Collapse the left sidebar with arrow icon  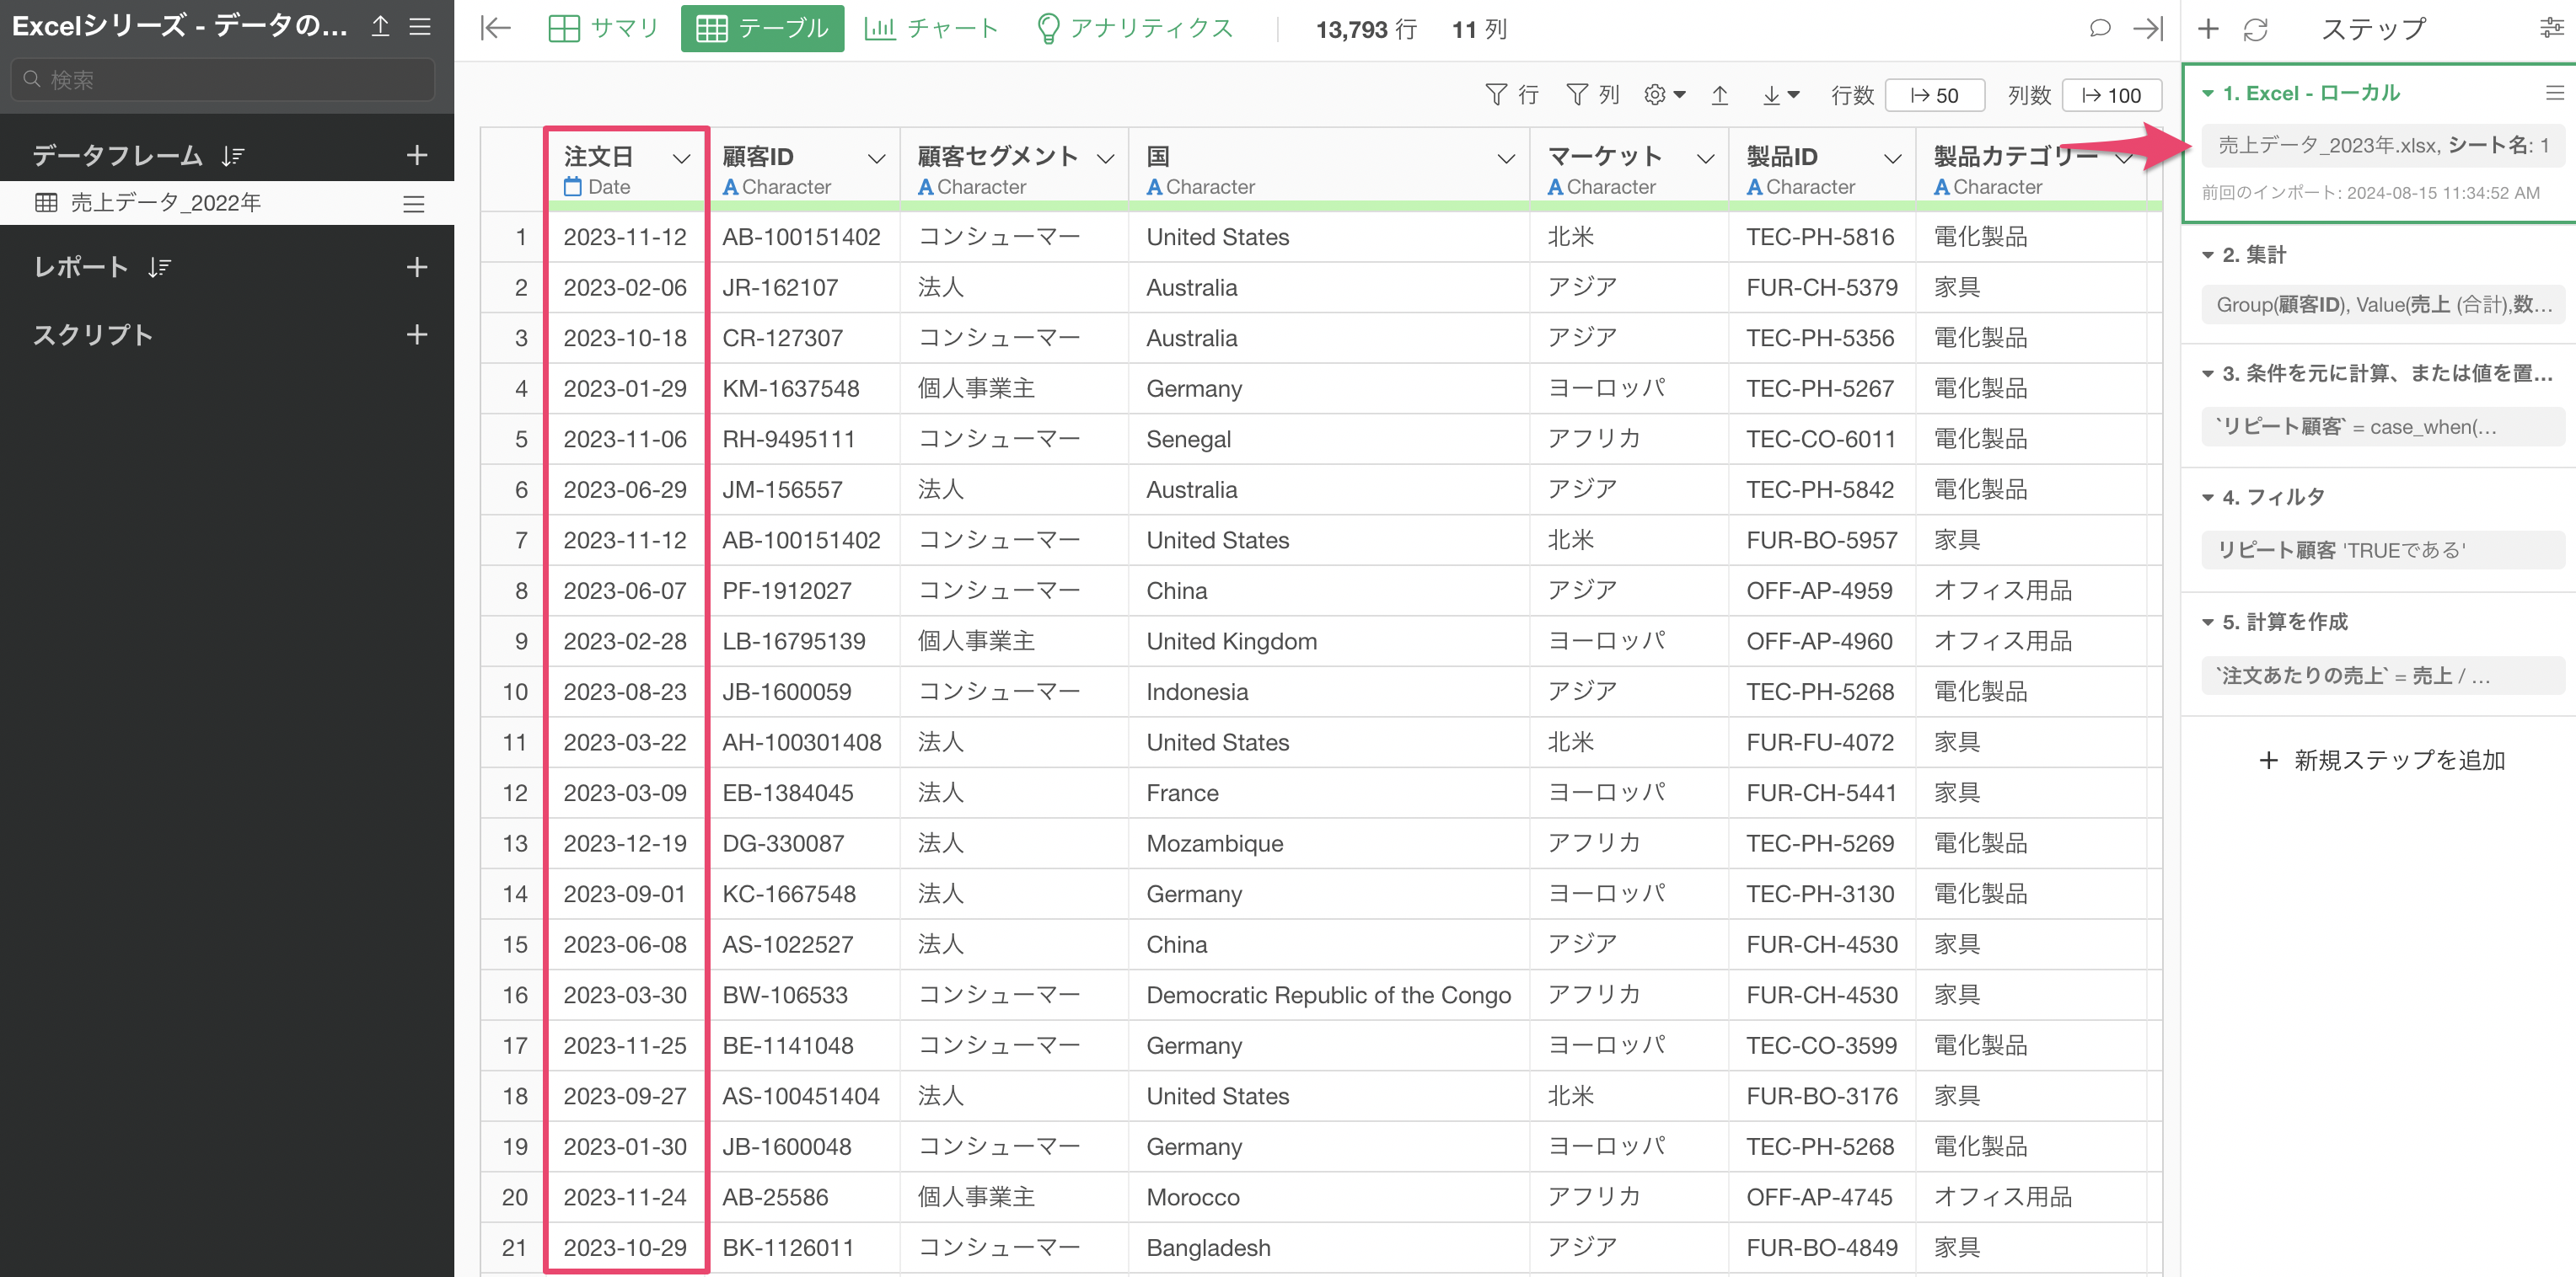coord(496,28)
